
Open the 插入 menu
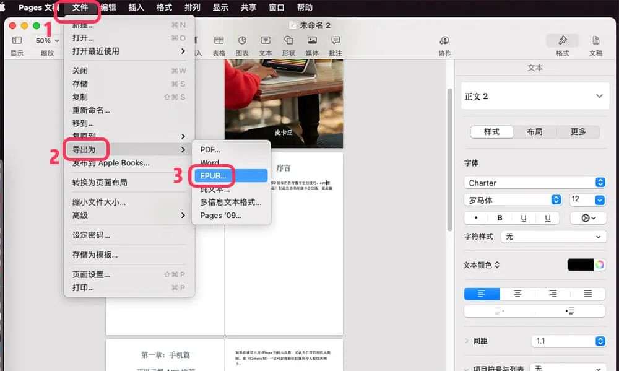click(136, 7)
